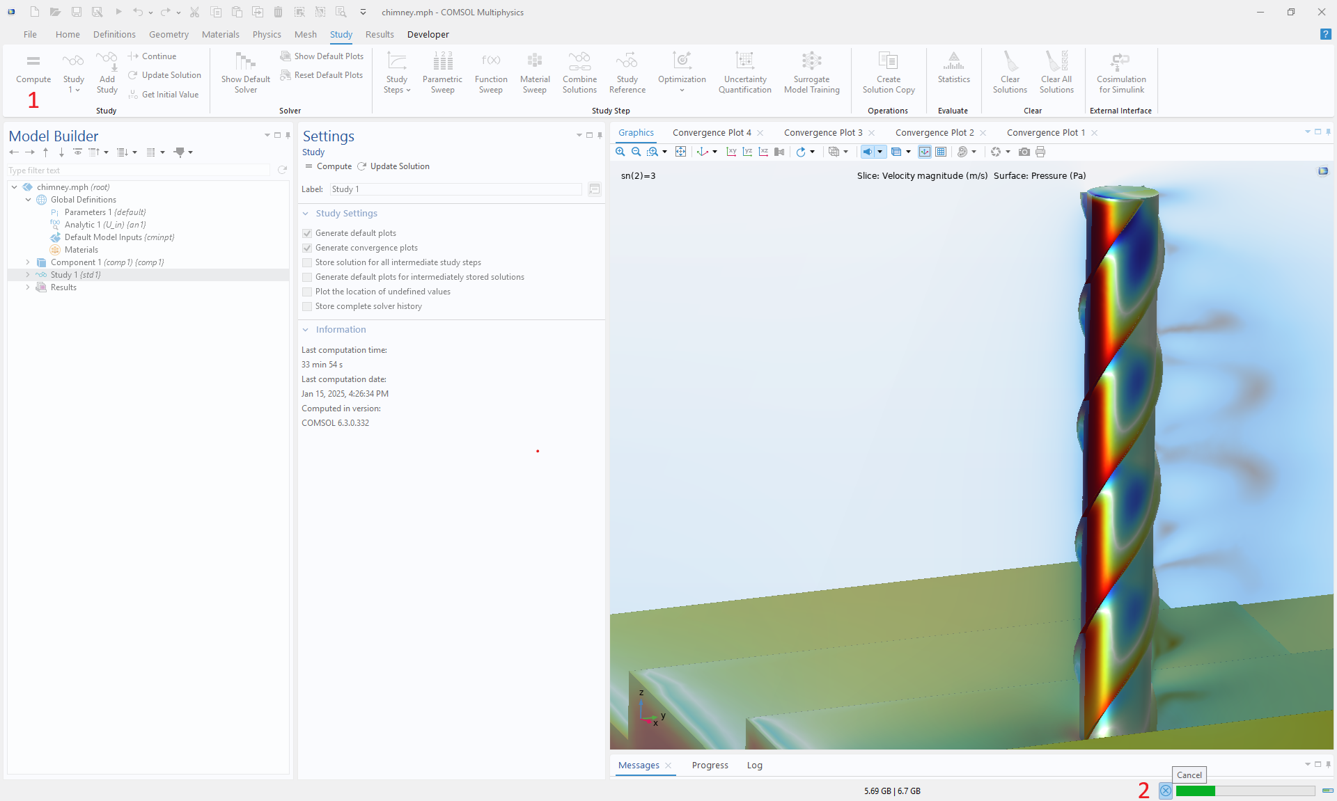Enable Store complete solver history
The image size is (1337, 801).
click(x=307, y=306)
